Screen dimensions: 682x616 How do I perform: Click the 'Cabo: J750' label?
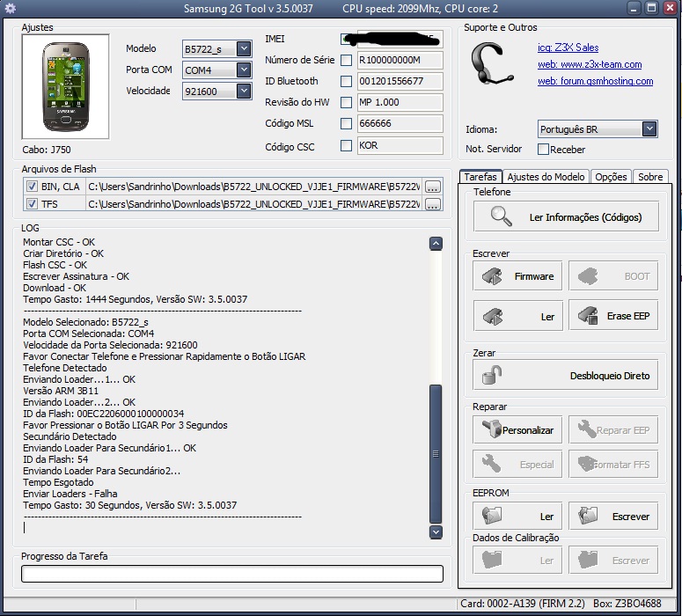pyautogui.click(x=47, y=150)
